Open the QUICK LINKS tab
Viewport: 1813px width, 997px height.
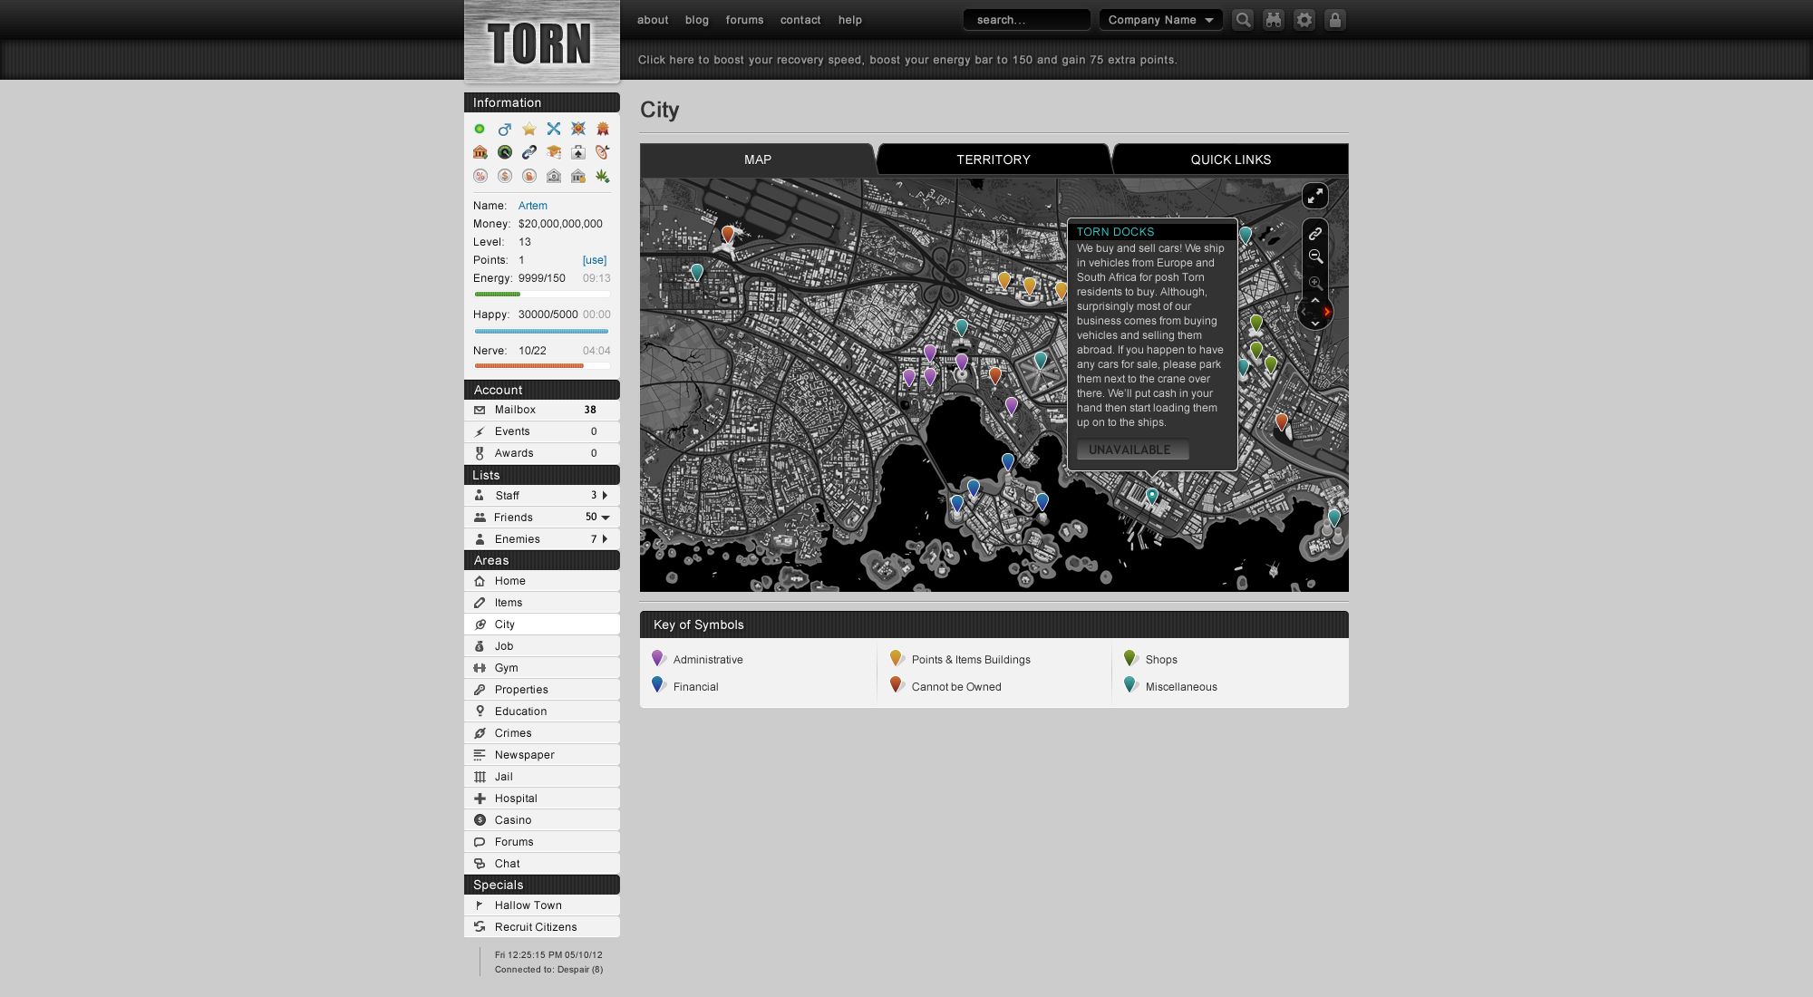pos(1230,160)
